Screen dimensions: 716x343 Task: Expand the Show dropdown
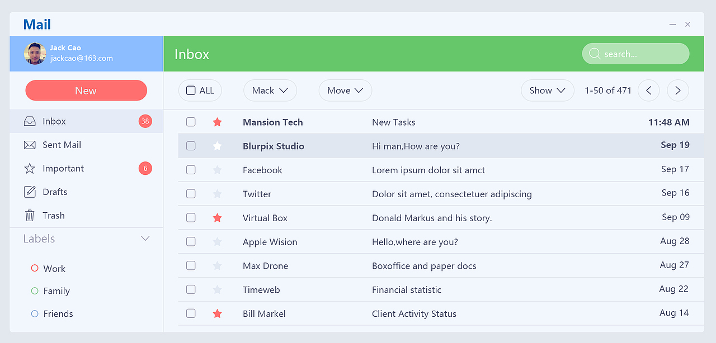click(547, 90)
